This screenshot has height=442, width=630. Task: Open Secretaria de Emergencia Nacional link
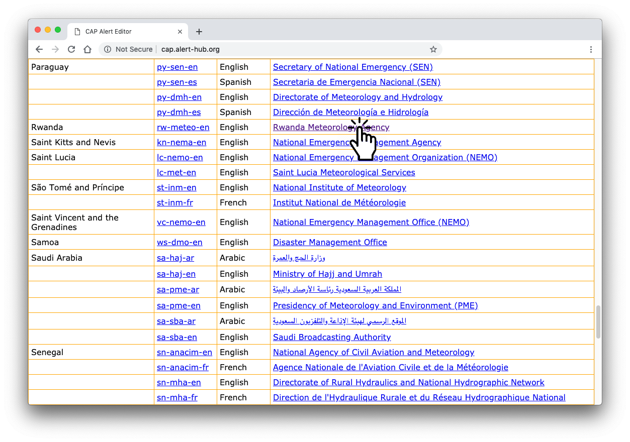tap(356, 82)
